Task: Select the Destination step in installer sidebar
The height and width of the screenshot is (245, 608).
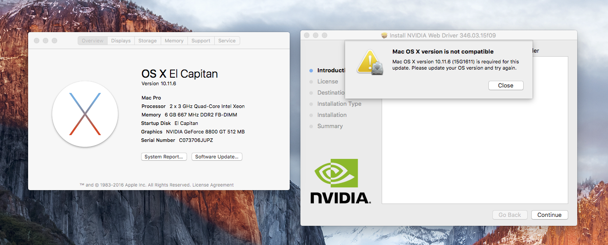Action: coord(331,93)
